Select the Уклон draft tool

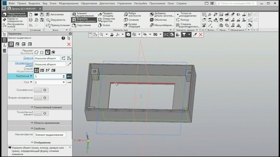pyautogui.click(x=104, y=25)
